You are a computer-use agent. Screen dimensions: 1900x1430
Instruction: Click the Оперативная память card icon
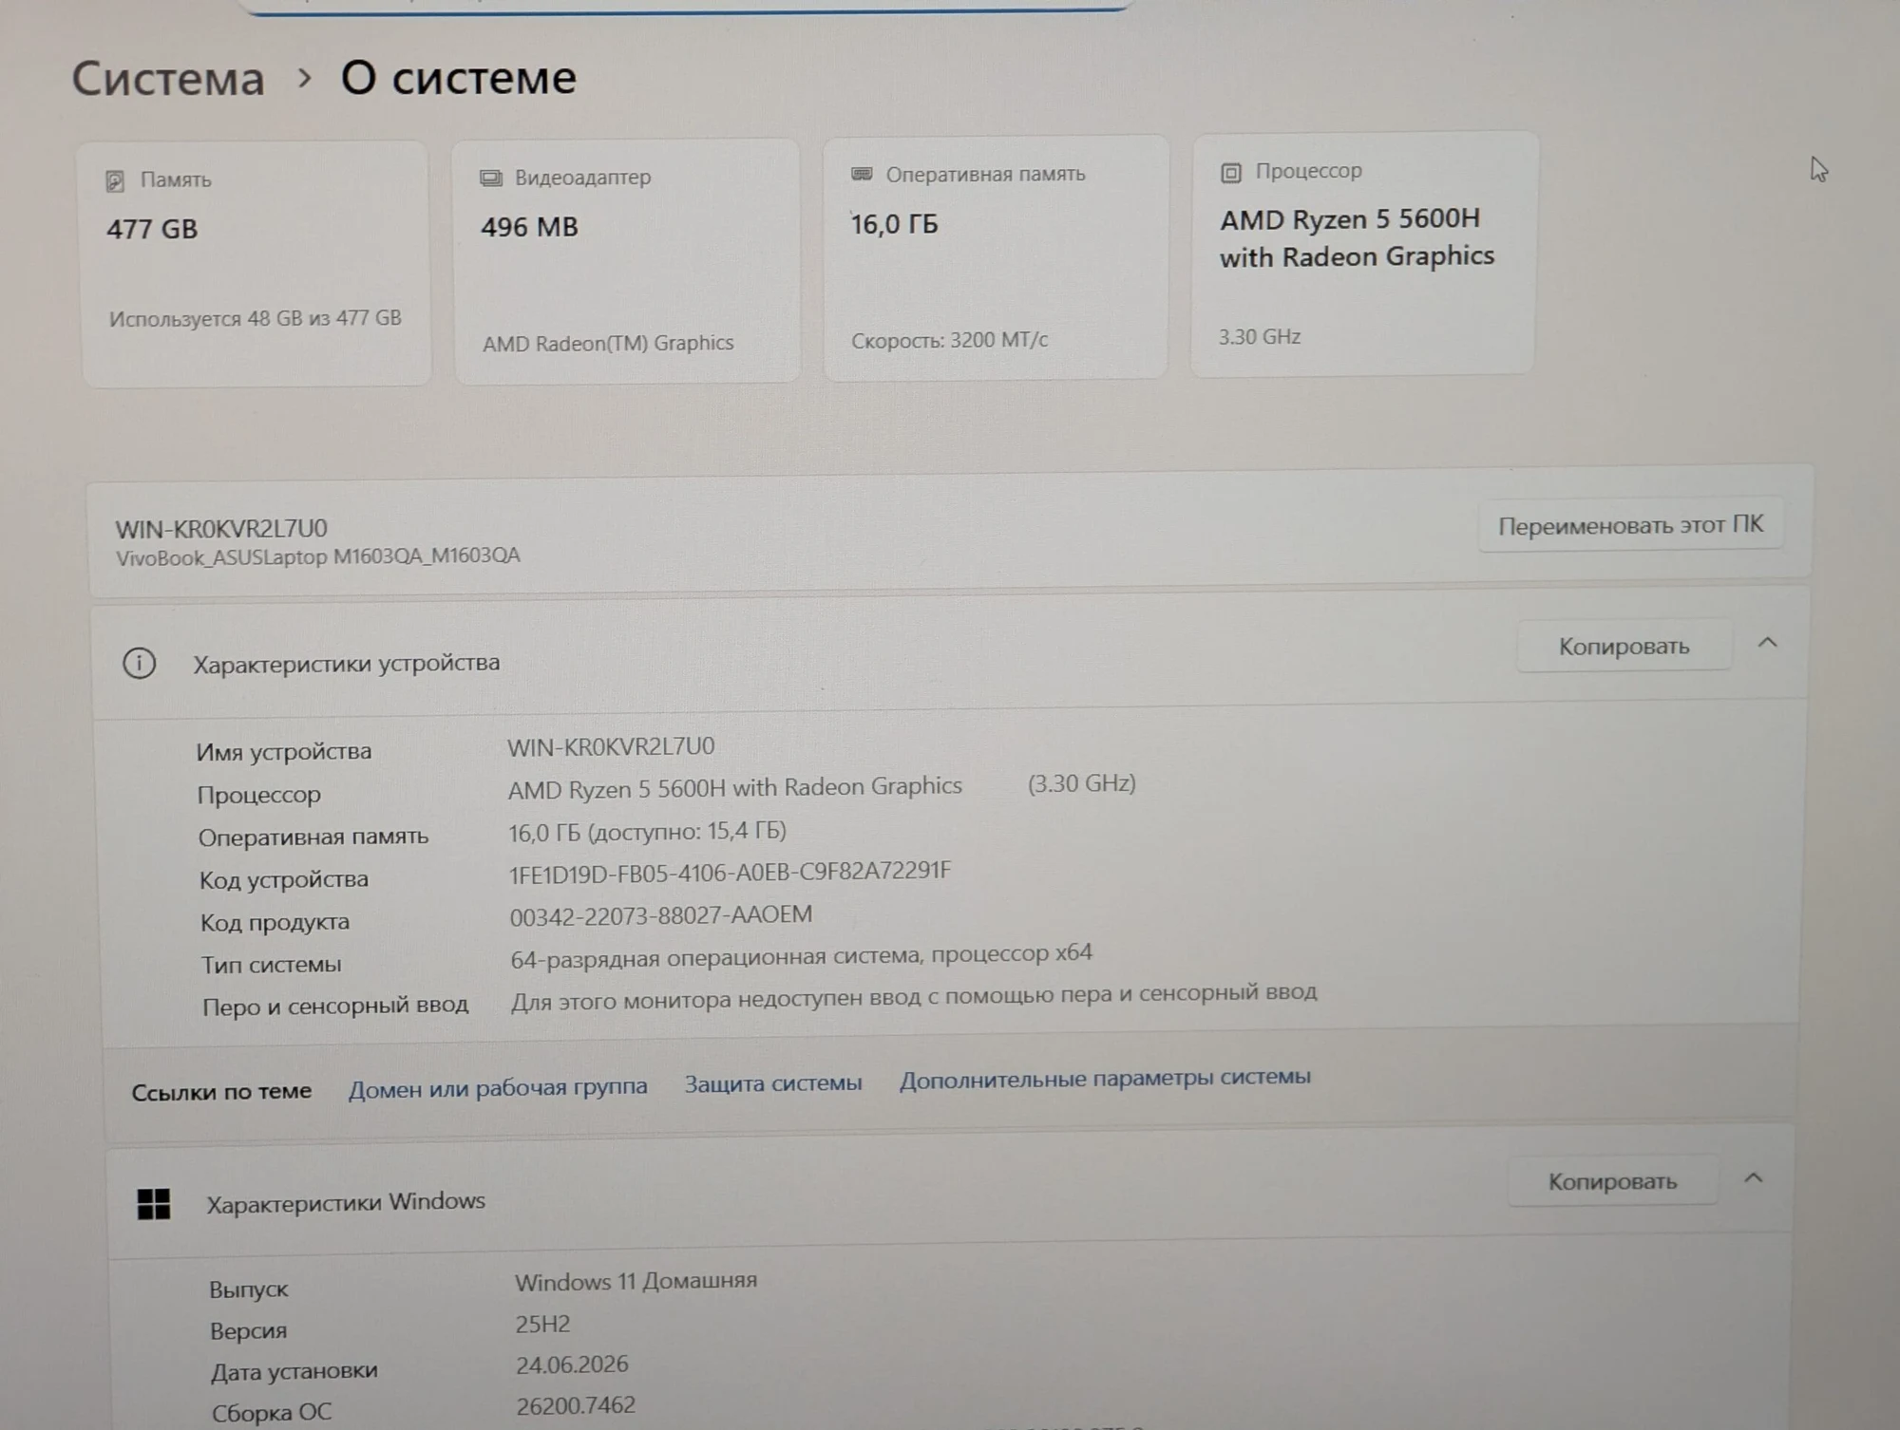(x=862, y=174)
